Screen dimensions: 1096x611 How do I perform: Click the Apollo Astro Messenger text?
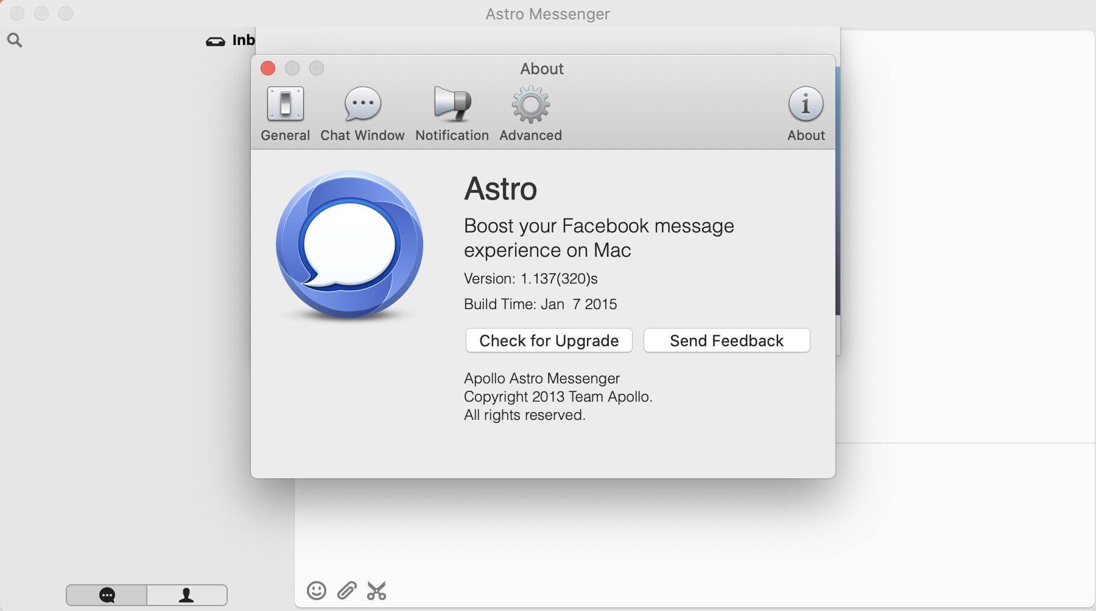(x=542, y=379)
